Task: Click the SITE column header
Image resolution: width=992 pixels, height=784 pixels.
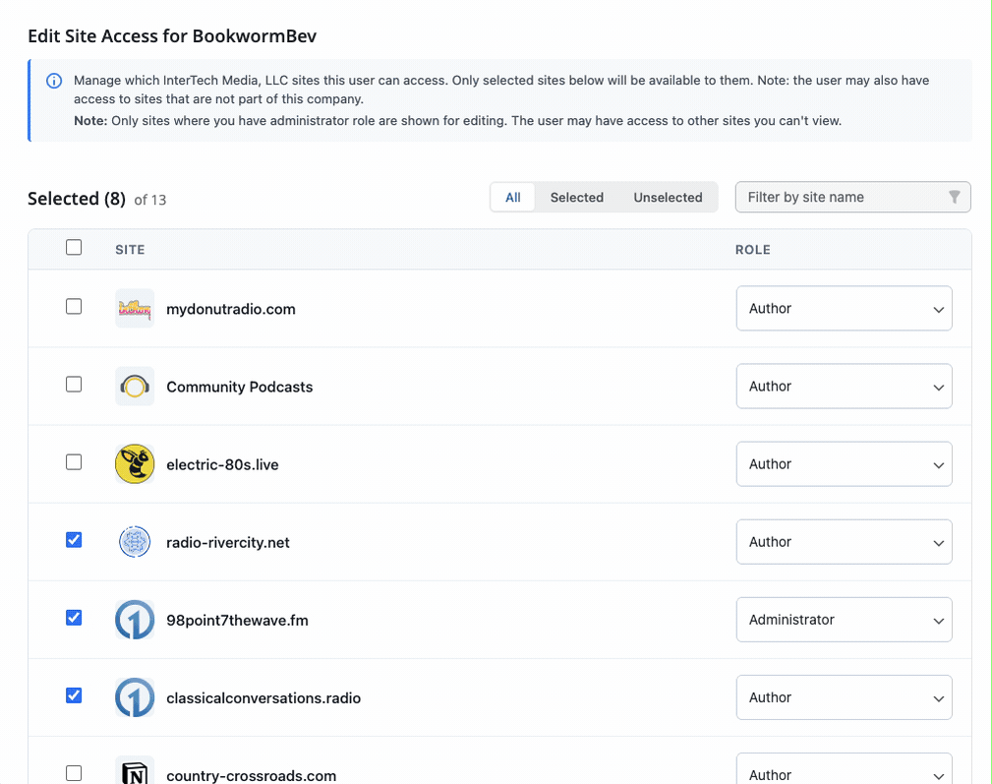Action: click(x=130, y=250)
